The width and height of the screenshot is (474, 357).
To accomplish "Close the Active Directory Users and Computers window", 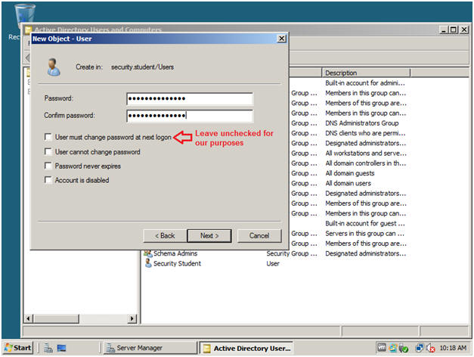I will (464, 29).
